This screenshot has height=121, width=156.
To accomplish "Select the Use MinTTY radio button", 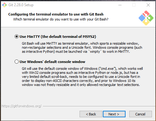I will [x=16, y=37].
